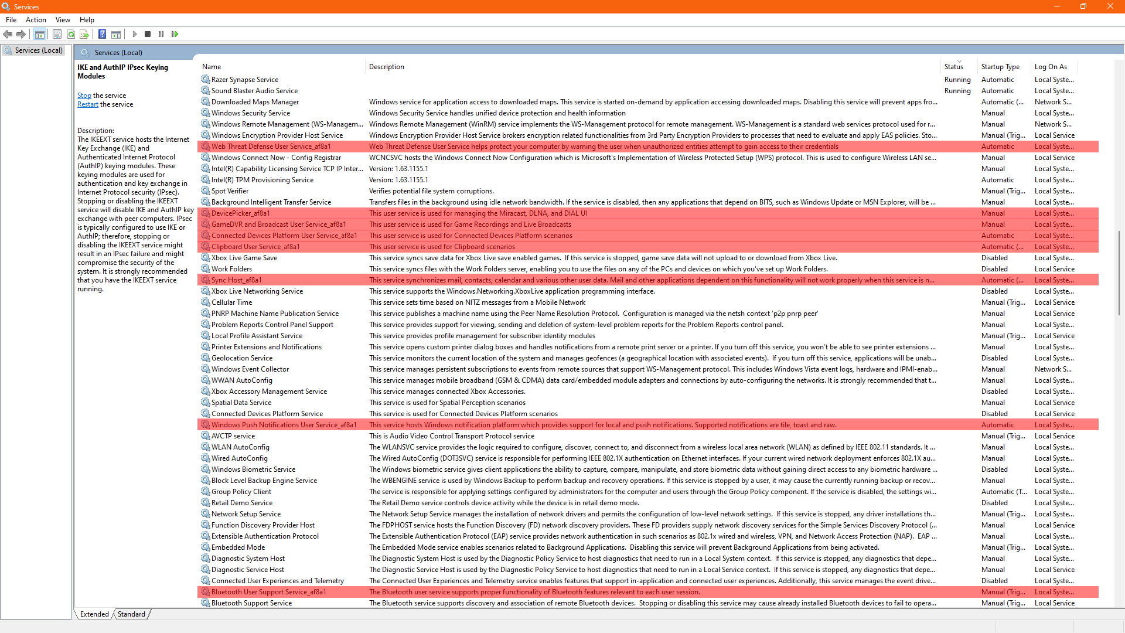The height and width of the screenshot is (633, 1125).
Task: Select Intel(R) TPM Provisioning Service
Action: coord(648,179)
